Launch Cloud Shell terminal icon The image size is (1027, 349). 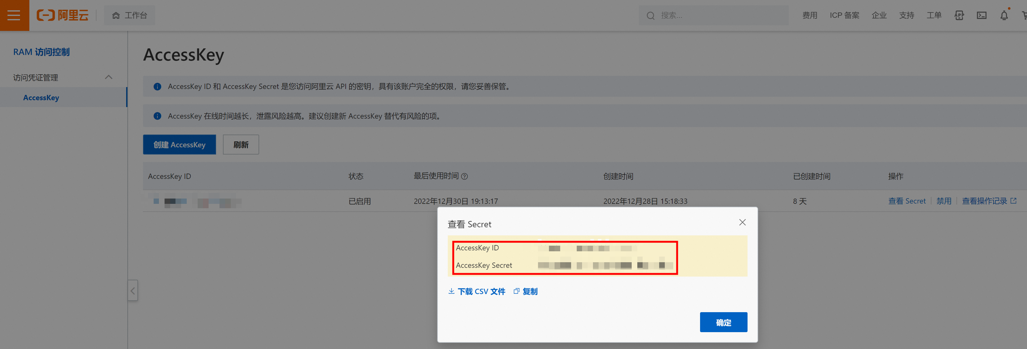point(981,15)
